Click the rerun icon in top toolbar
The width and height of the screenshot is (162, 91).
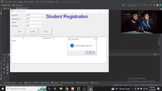tap(141, 5)
